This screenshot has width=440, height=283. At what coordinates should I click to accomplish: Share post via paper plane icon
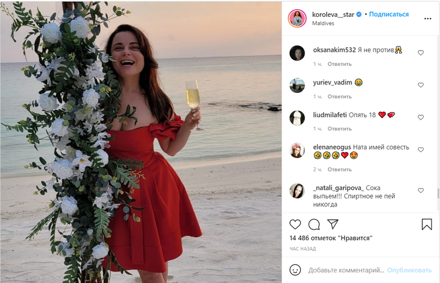tap(333, 224)
